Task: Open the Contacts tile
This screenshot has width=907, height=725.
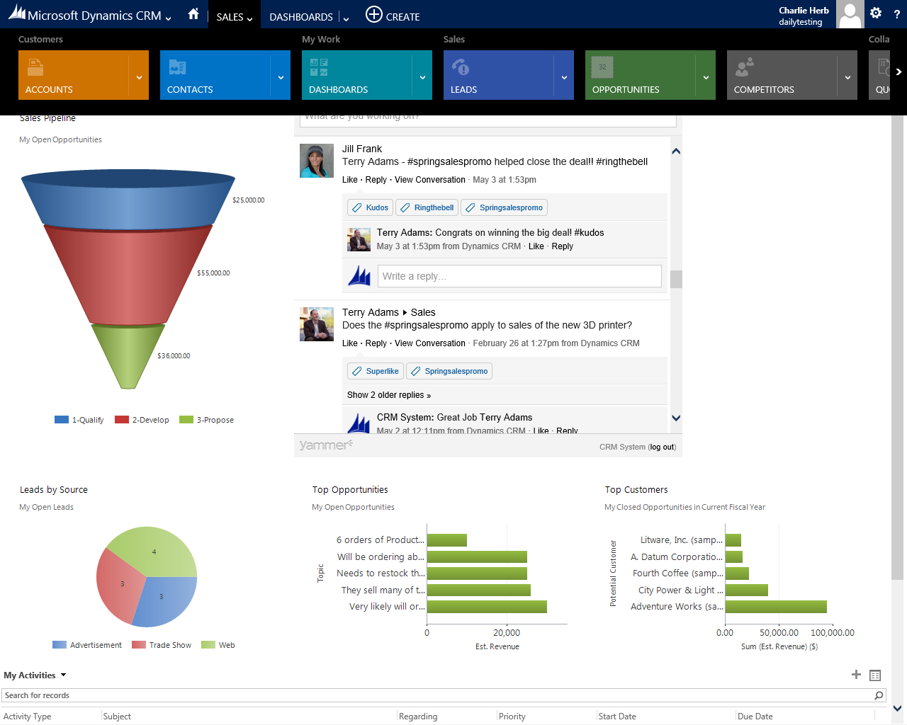Action: pyautogui.click(x=215, y=75)
